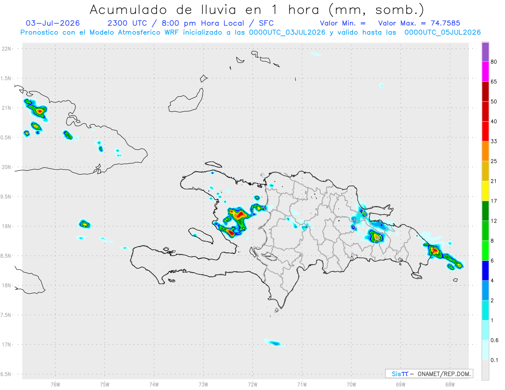Select the "71W" longitude label
This screenshot has width=505, height=390.
(x=302, y=384)
